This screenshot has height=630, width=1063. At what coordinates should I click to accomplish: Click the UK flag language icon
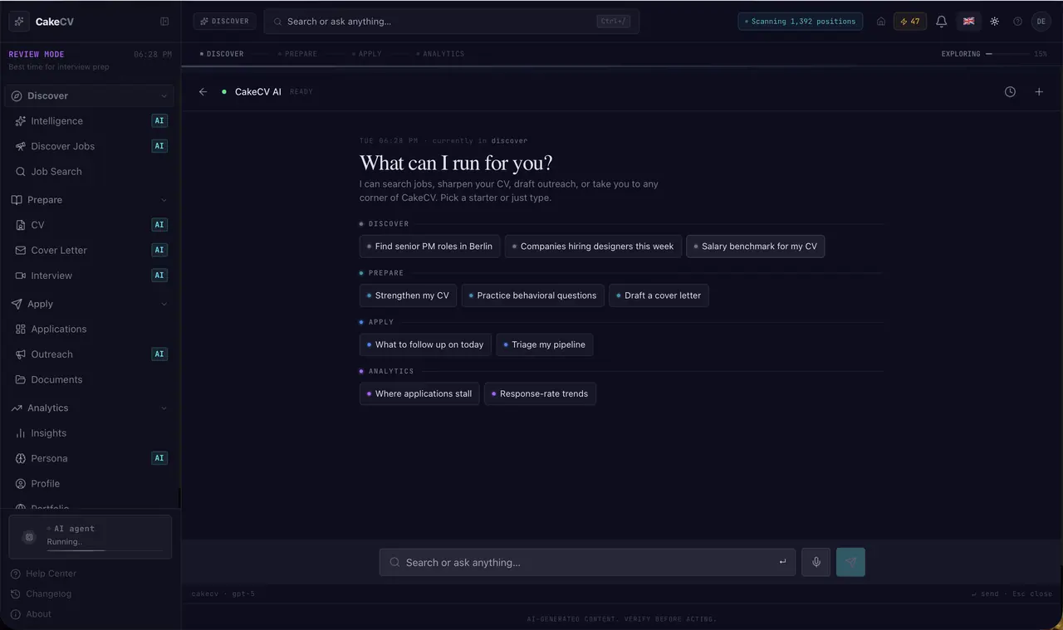968,22
